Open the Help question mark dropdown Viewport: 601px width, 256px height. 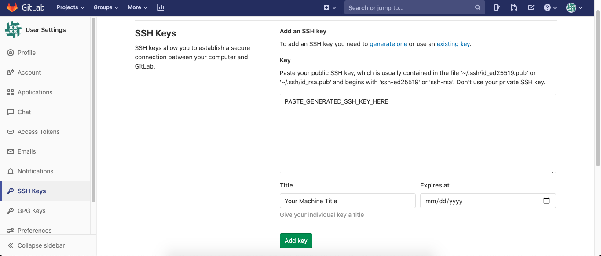[550, 7]
